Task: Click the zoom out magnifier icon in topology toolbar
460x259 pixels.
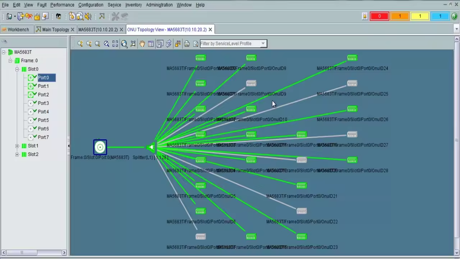Action: tap(89, 44)
